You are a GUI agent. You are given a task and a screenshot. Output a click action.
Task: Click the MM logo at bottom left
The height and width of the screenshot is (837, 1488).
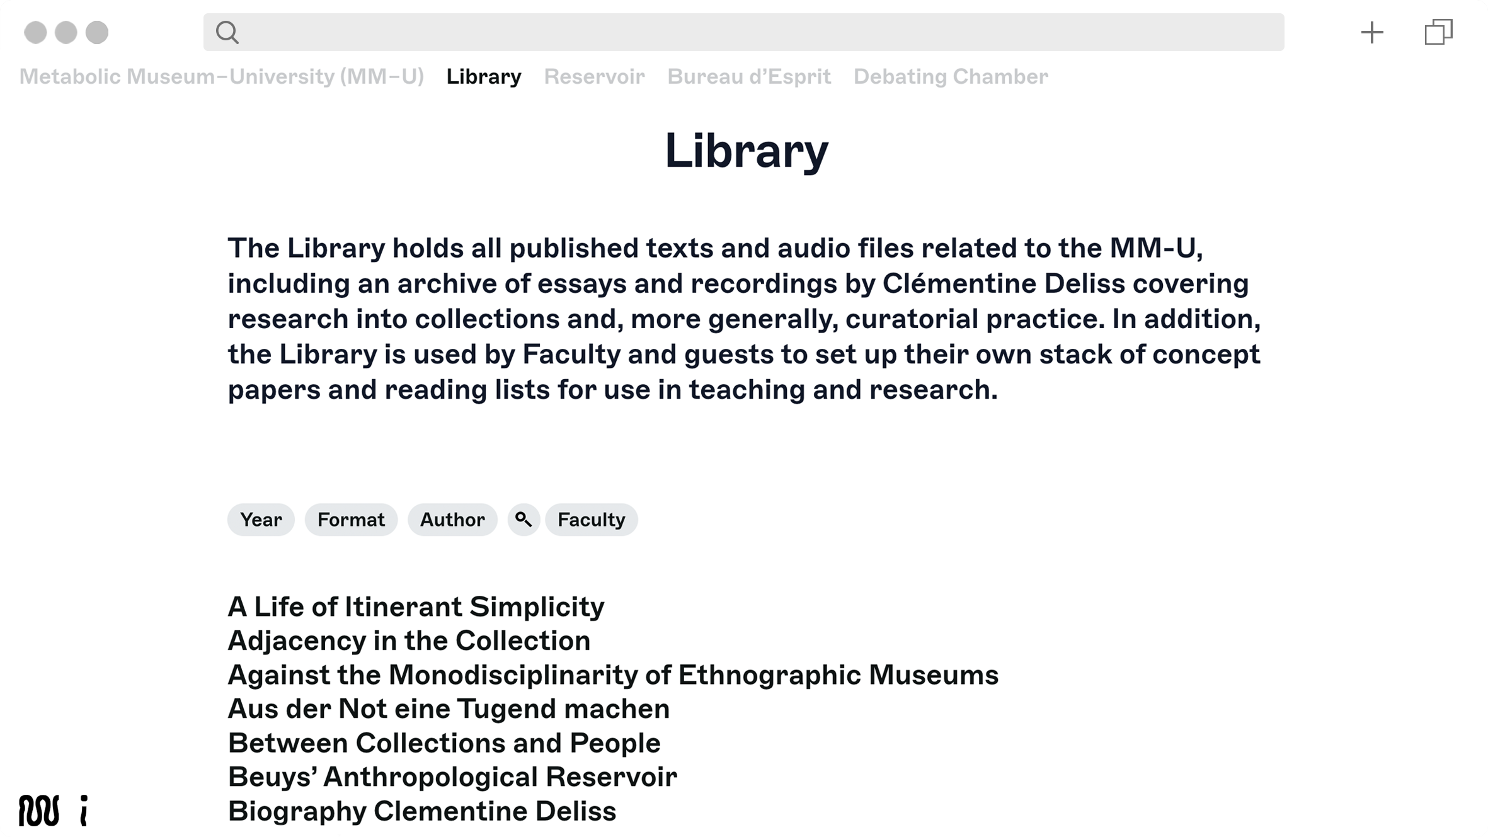pos(39,810)
